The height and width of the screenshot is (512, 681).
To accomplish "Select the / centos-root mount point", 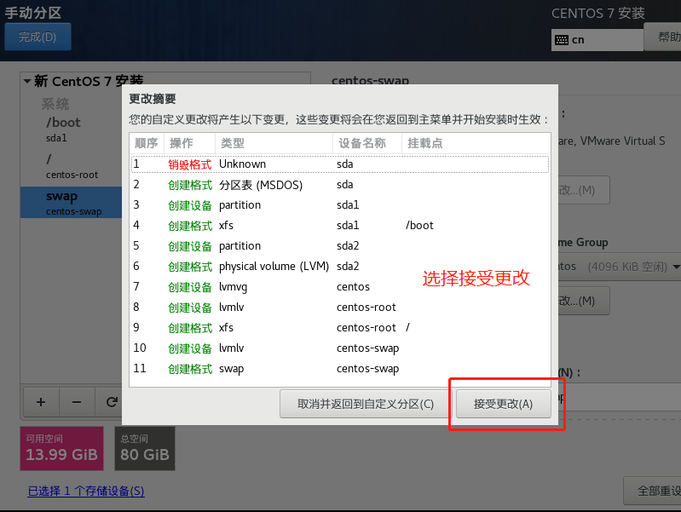I will [x=72, y=166].
